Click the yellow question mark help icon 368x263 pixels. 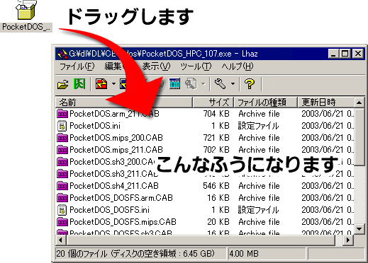pos(250,83)
